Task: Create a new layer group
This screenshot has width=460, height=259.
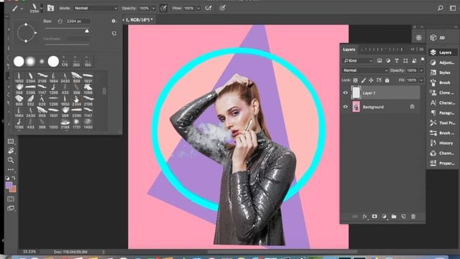Action: [394, 217]
